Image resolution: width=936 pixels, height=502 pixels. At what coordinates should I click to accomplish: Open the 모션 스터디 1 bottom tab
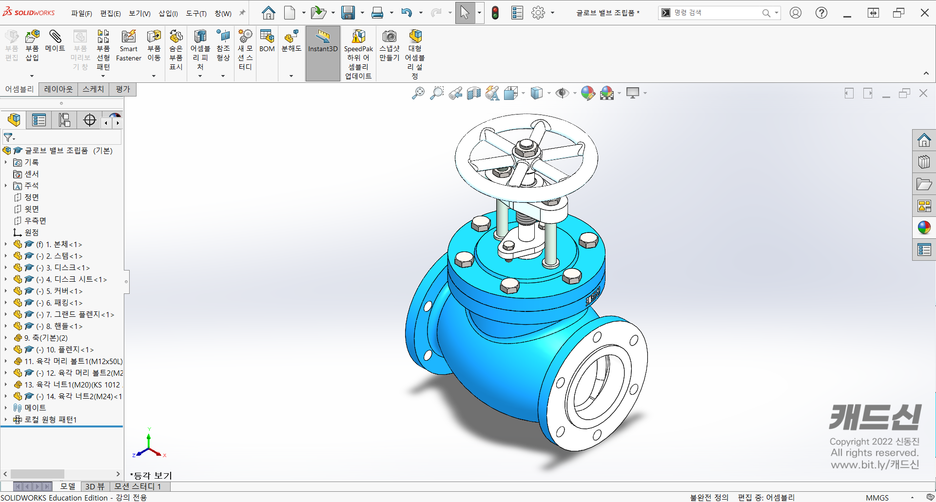click(x=137, y=486)
